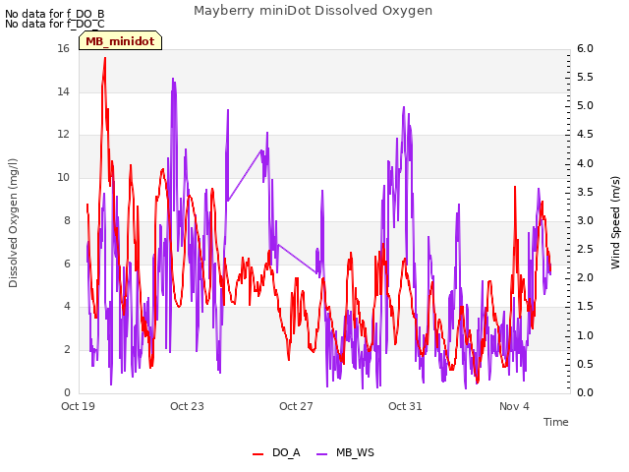Click the 6.0 tick on wind speed axis
Viewport: 629px width, 472px height.
click(x=585, y=48)
